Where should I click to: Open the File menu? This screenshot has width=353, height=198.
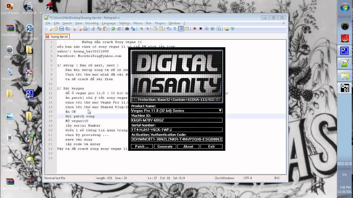click(48, 23)
